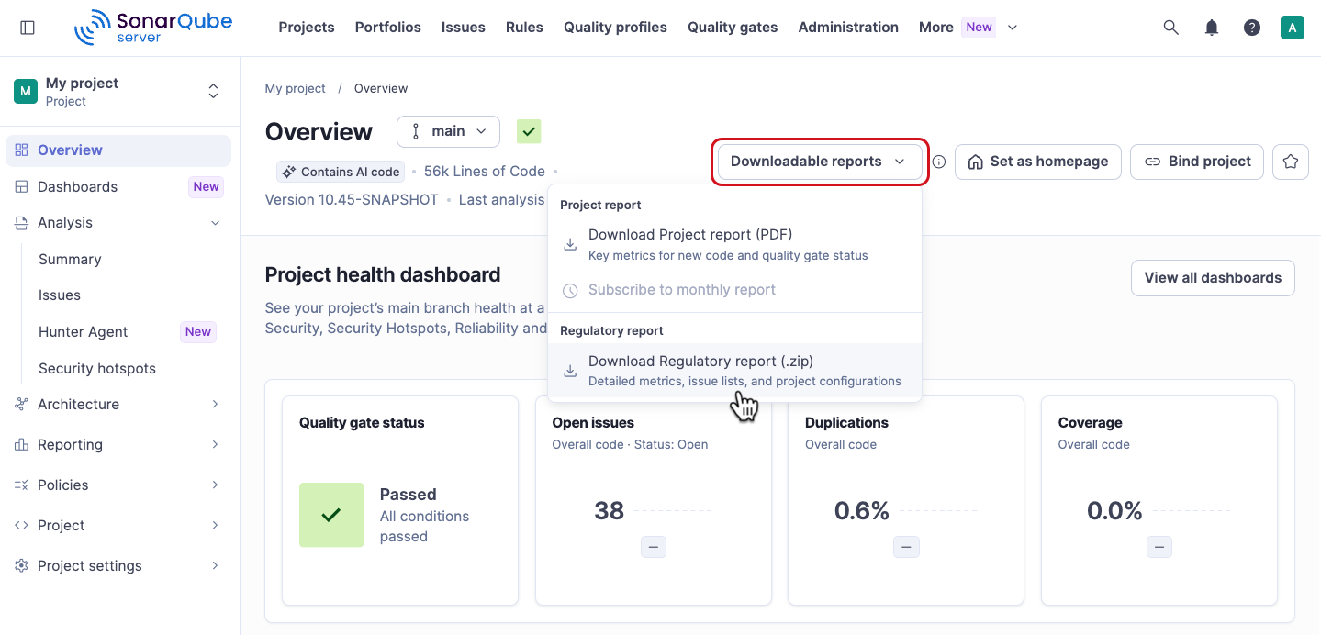Open notifications bell icon

click(x=1212, y=28)
